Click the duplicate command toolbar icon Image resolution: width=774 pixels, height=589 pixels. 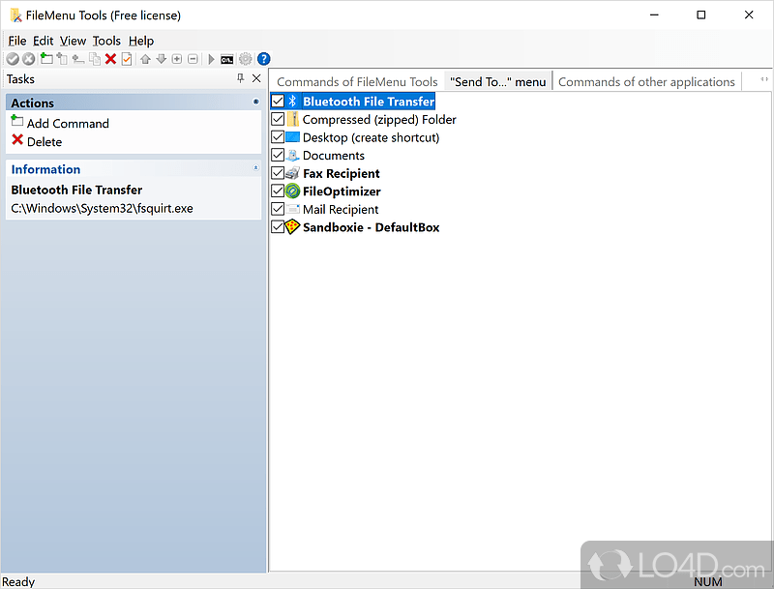[x=95, y=59]
